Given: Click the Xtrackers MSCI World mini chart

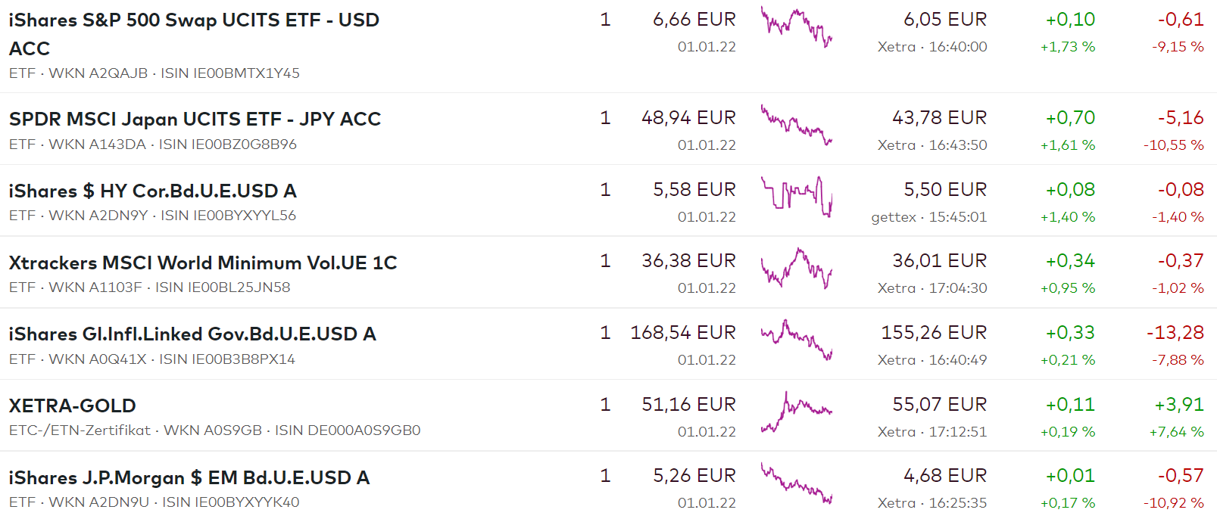Looking at the screenshot, I should pyautogui.click(x=796, y=269).
